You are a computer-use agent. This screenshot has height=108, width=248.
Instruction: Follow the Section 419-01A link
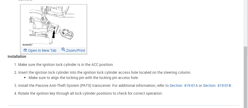point(184,86)
